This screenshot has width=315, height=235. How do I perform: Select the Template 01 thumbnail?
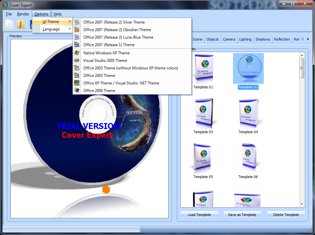click(203, 68)
